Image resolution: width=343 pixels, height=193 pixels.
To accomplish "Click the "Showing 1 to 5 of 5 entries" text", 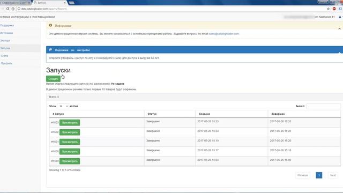I will coord(65,170).
